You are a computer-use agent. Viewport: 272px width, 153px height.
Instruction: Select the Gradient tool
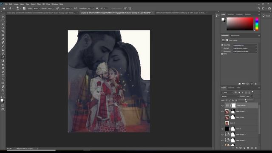point(3,61)
